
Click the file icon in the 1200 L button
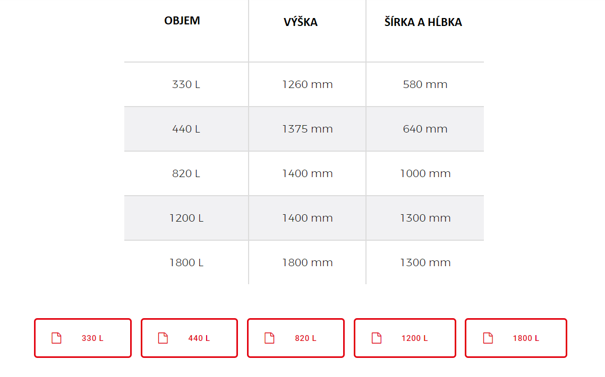pyautogui.click(x=376, y=338)
